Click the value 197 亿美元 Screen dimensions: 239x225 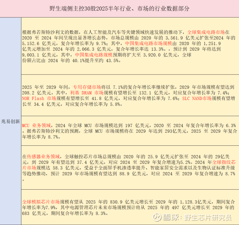(x=137, y=126)
